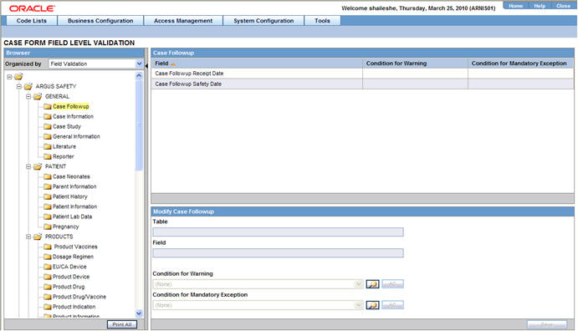Click the Close link in the top bar
578x331 pixels.
[563, 6]
